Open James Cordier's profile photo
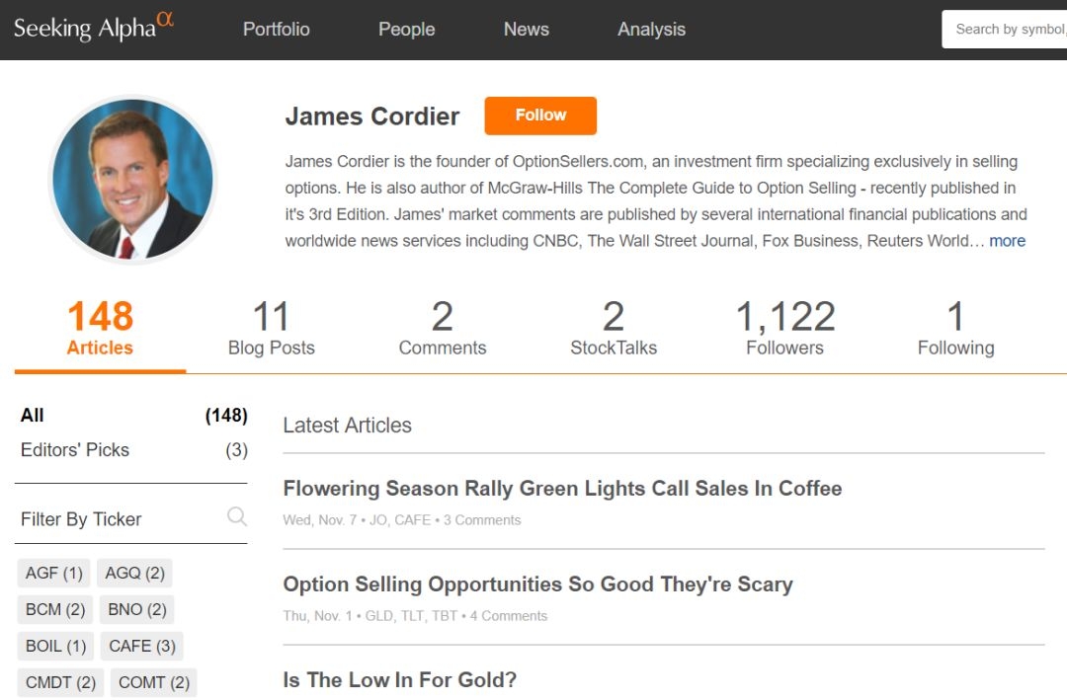1067x700 pixels. click(132, 179)
